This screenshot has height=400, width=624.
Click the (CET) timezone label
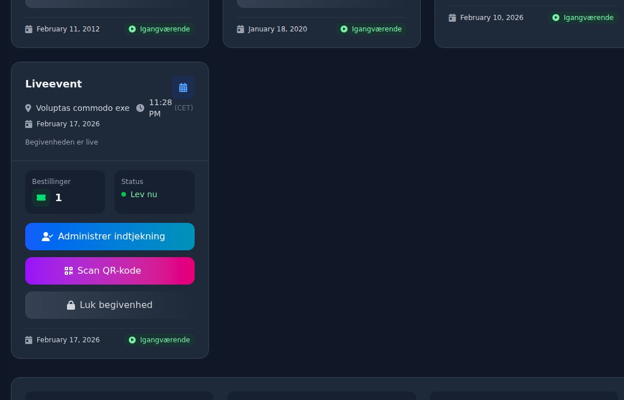184,107
